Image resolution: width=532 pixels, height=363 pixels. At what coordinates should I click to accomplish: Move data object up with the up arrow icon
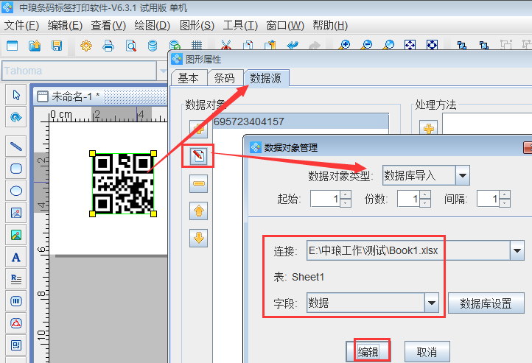pos(198,211)
